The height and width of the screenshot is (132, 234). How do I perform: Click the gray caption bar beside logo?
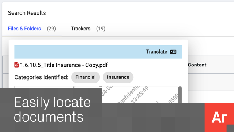(x=154, y=117)
